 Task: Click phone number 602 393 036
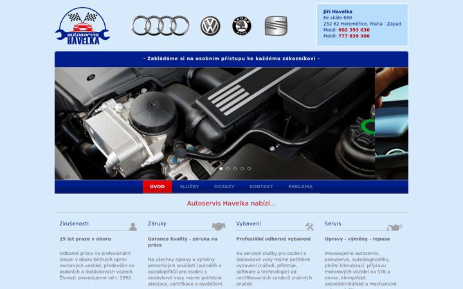354,30
